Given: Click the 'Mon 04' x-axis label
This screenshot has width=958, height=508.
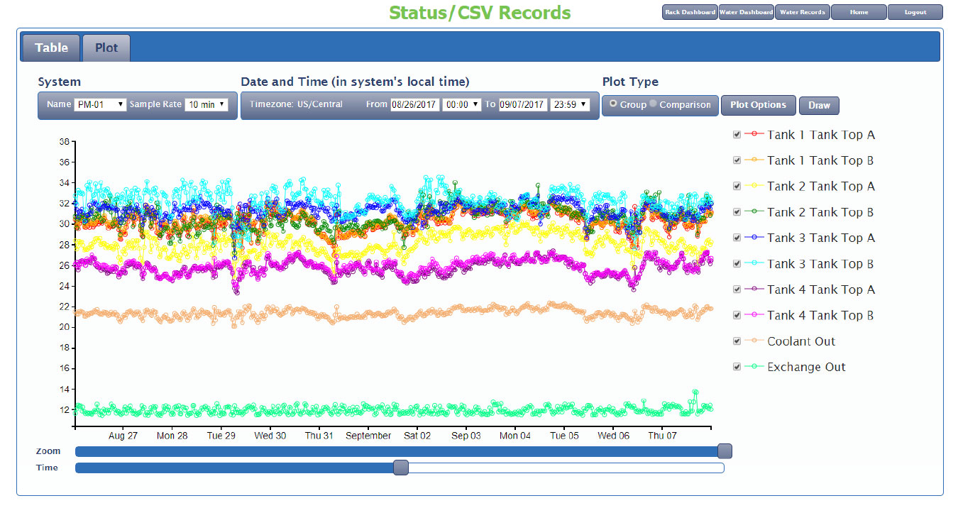Looking at the screenshot, I should click(x=514, y=436).
